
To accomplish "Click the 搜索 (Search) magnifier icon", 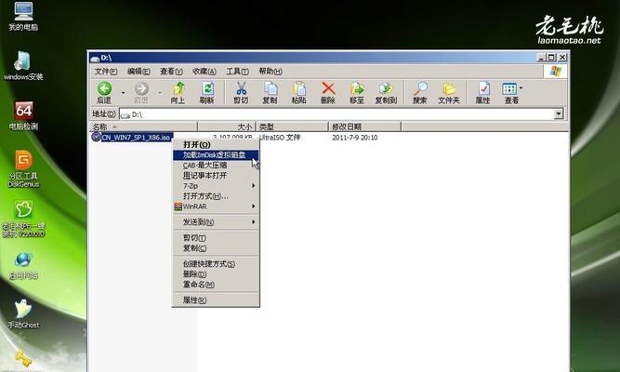I will click(420, 88).
